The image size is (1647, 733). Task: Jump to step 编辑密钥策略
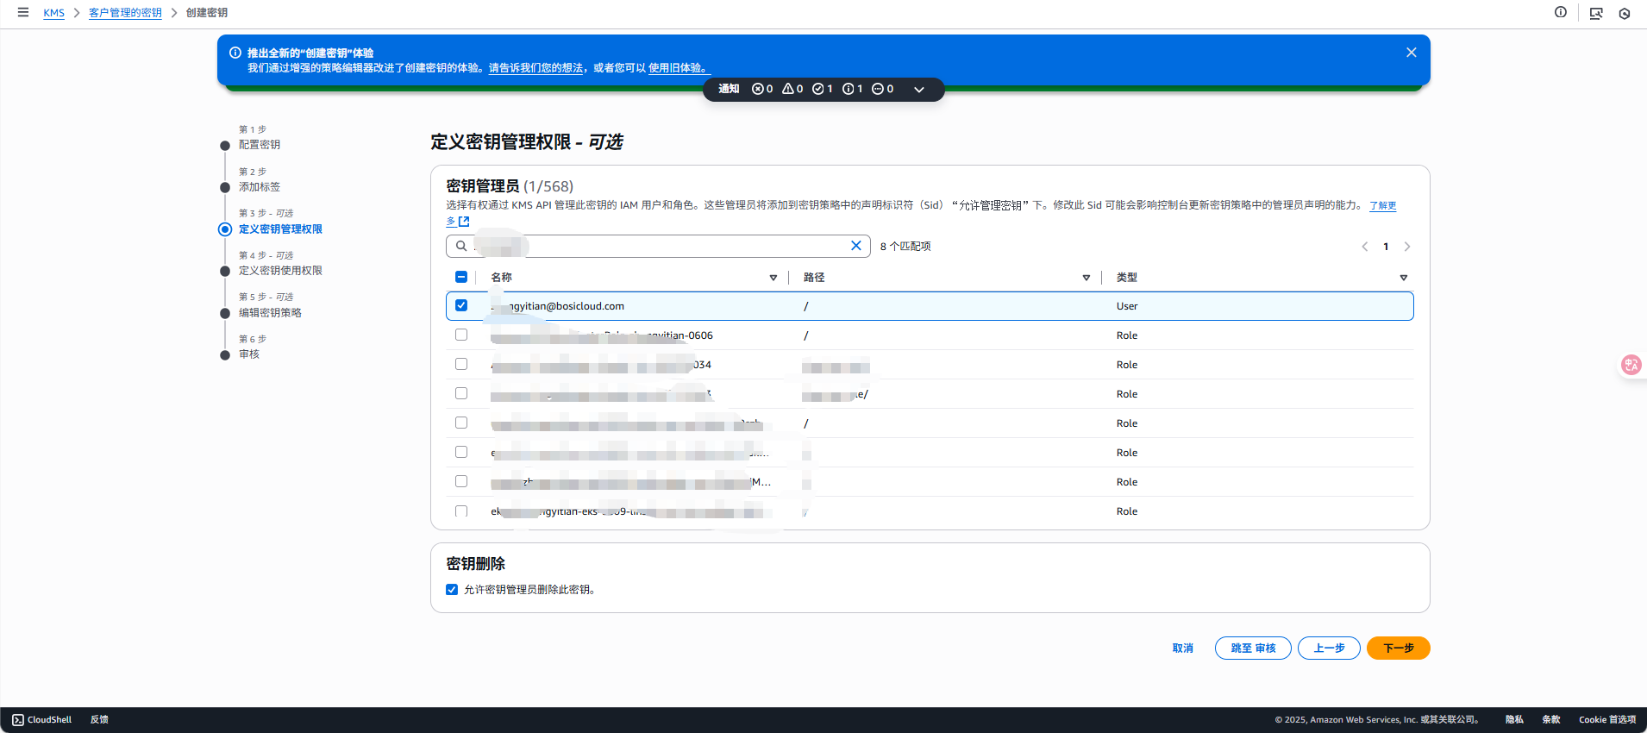point(270,313)
